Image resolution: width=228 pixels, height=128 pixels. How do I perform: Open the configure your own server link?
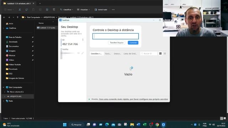134,99
